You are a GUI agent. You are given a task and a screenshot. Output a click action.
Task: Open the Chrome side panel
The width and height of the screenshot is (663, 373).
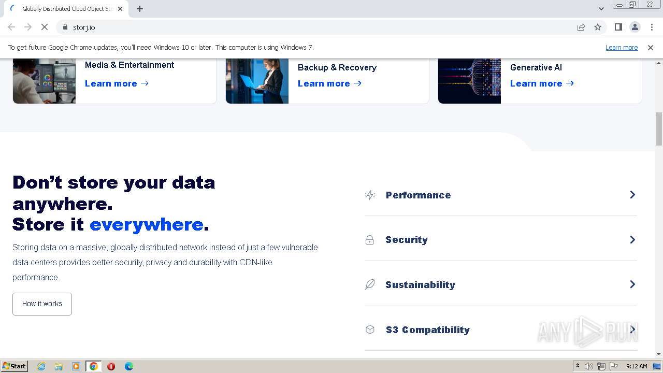618,27
